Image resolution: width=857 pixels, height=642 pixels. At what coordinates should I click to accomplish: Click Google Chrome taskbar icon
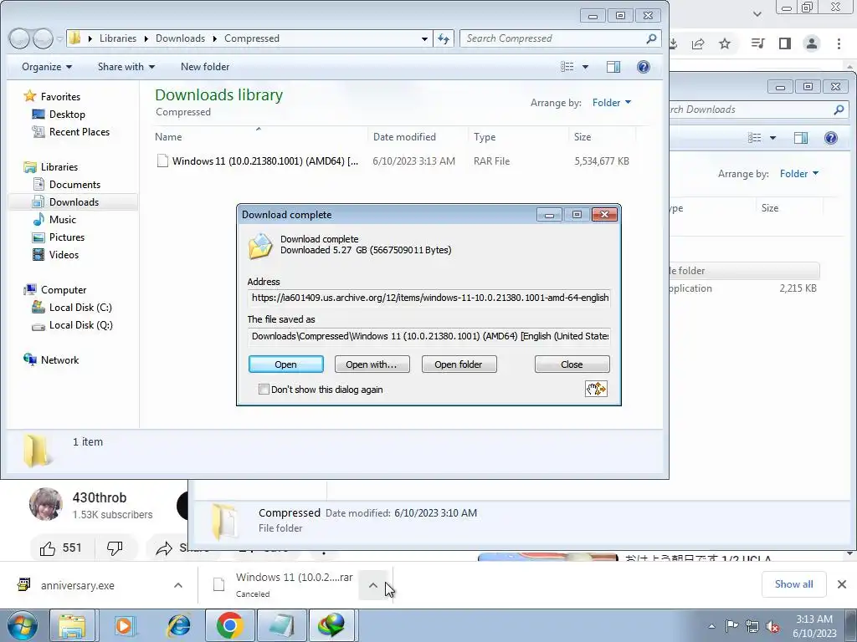[x=230, y=625]
